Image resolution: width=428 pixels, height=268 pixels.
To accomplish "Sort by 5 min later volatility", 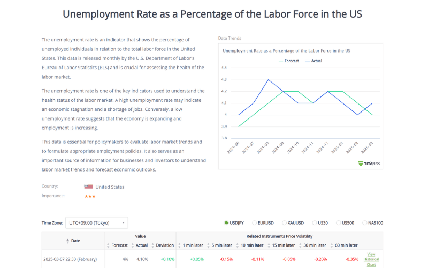I will click(x=210, y=245).
